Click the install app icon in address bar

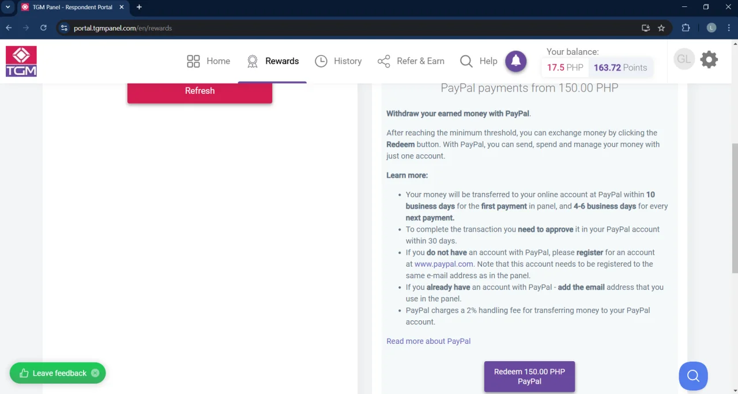point(646,28)
